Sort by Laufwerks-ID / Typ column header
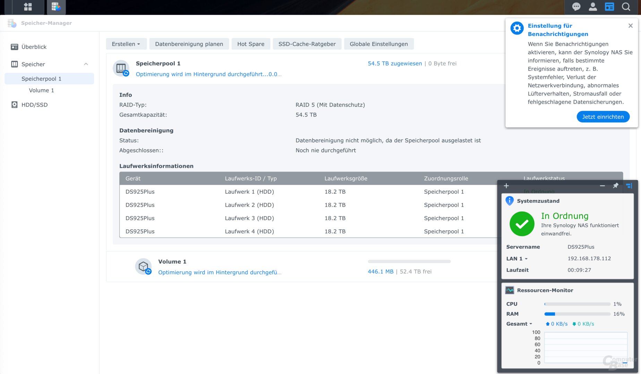Screen dimensions: 641x374 coord(250,178)
